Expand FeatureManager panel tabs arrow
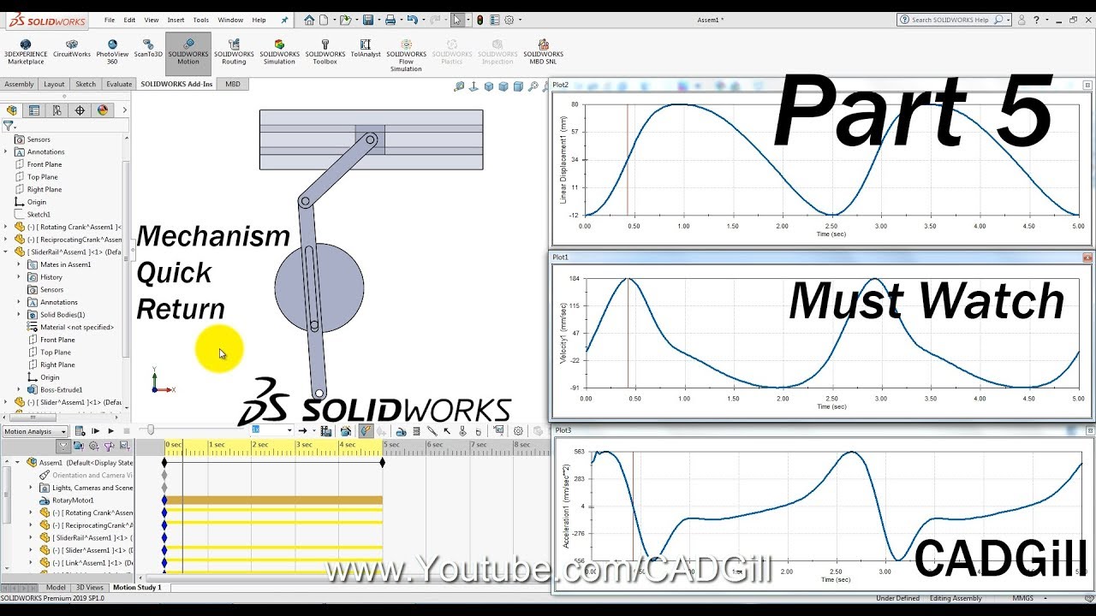This screenshot has height=616, width=1096. tap(124, 110)
